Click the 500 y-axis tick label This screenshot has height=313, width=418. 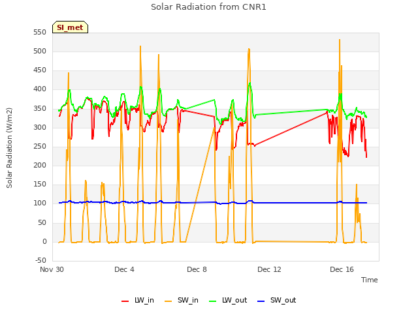coord(40,51)
